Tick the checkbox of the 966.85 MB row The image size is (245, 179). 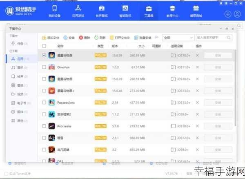point(44,138)
